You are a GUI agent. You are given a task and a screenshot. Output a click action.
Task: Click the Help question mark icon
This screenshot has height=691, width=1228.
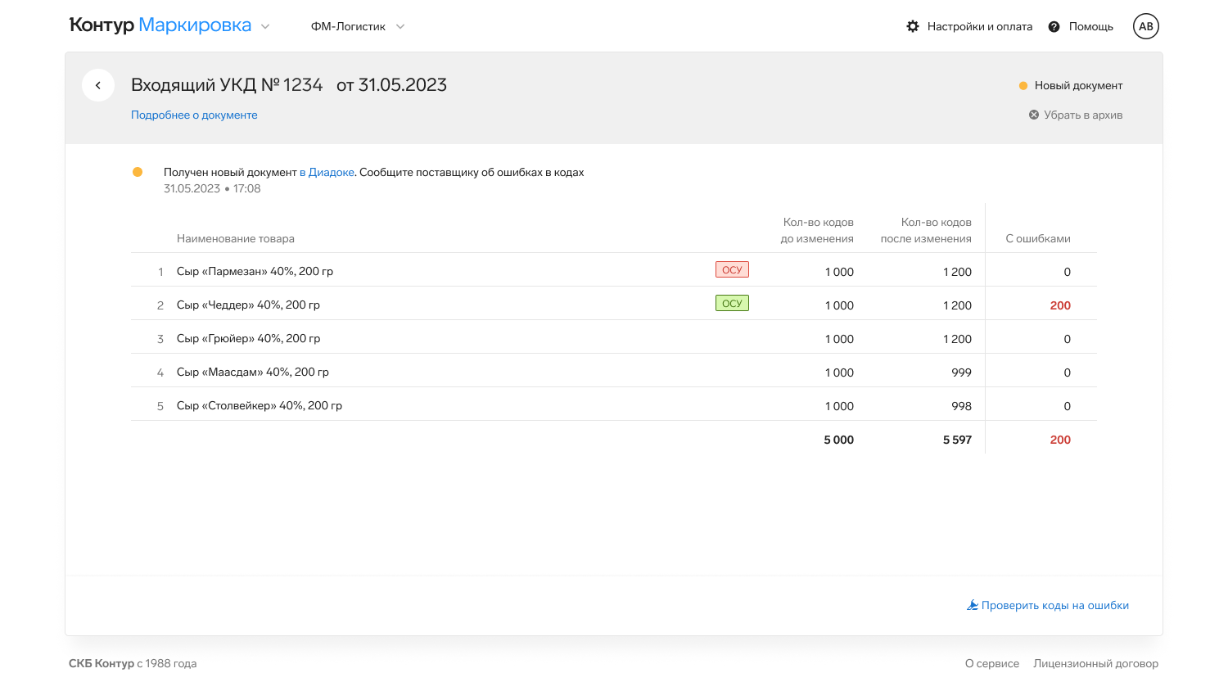[x=1054, y=26]
